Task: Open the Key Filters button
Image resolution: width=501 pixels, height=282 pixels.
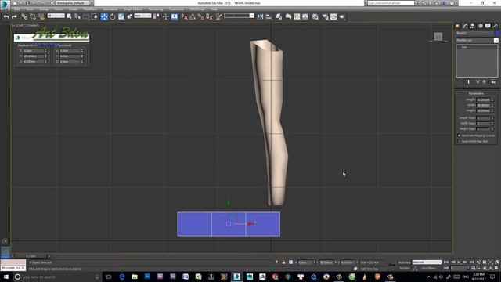Action: point(430,268)
